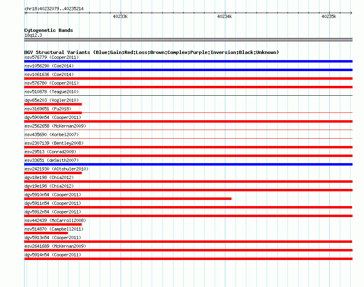Select the red bar under esv2307139
The image size is (364, 287).
(188, 147)
